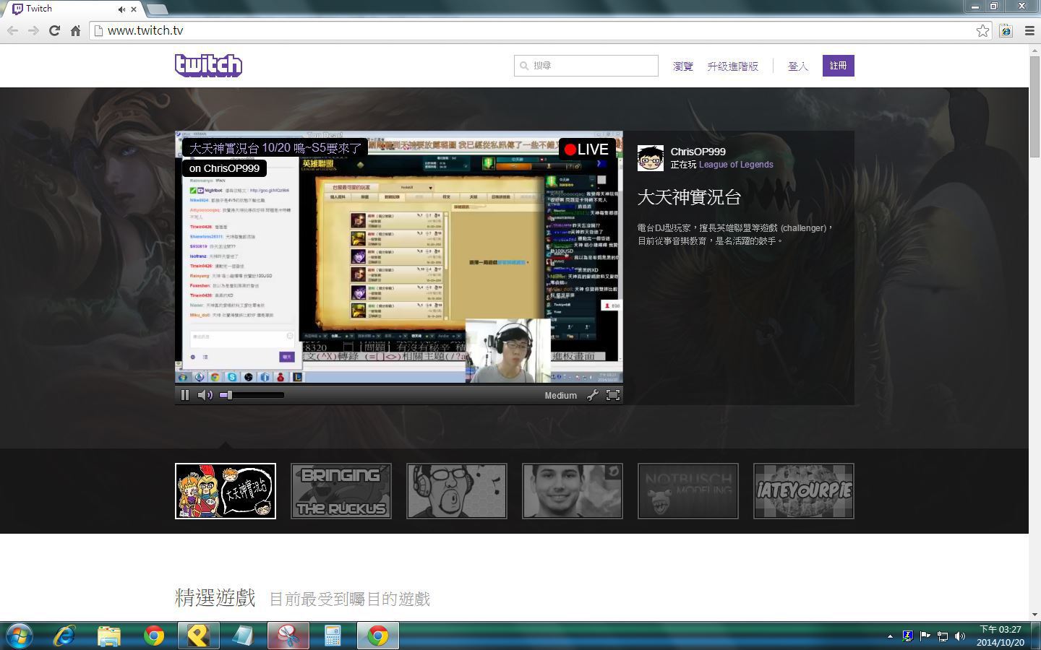Click the 'on ChrisOP999' label on the video
The height and width of the screenshot is (650, 1041).
tap(224, 168)
